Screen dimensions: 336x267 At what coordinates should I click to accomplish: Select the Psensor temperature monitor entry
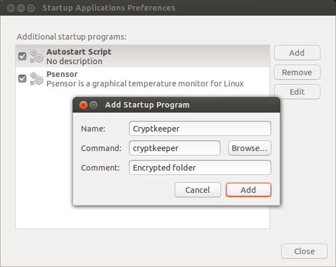point(145,79)
